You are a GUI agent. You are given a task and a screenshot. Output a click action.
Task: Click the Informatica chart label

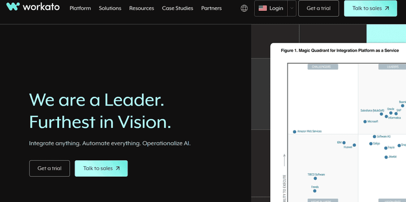coord(395,118)
